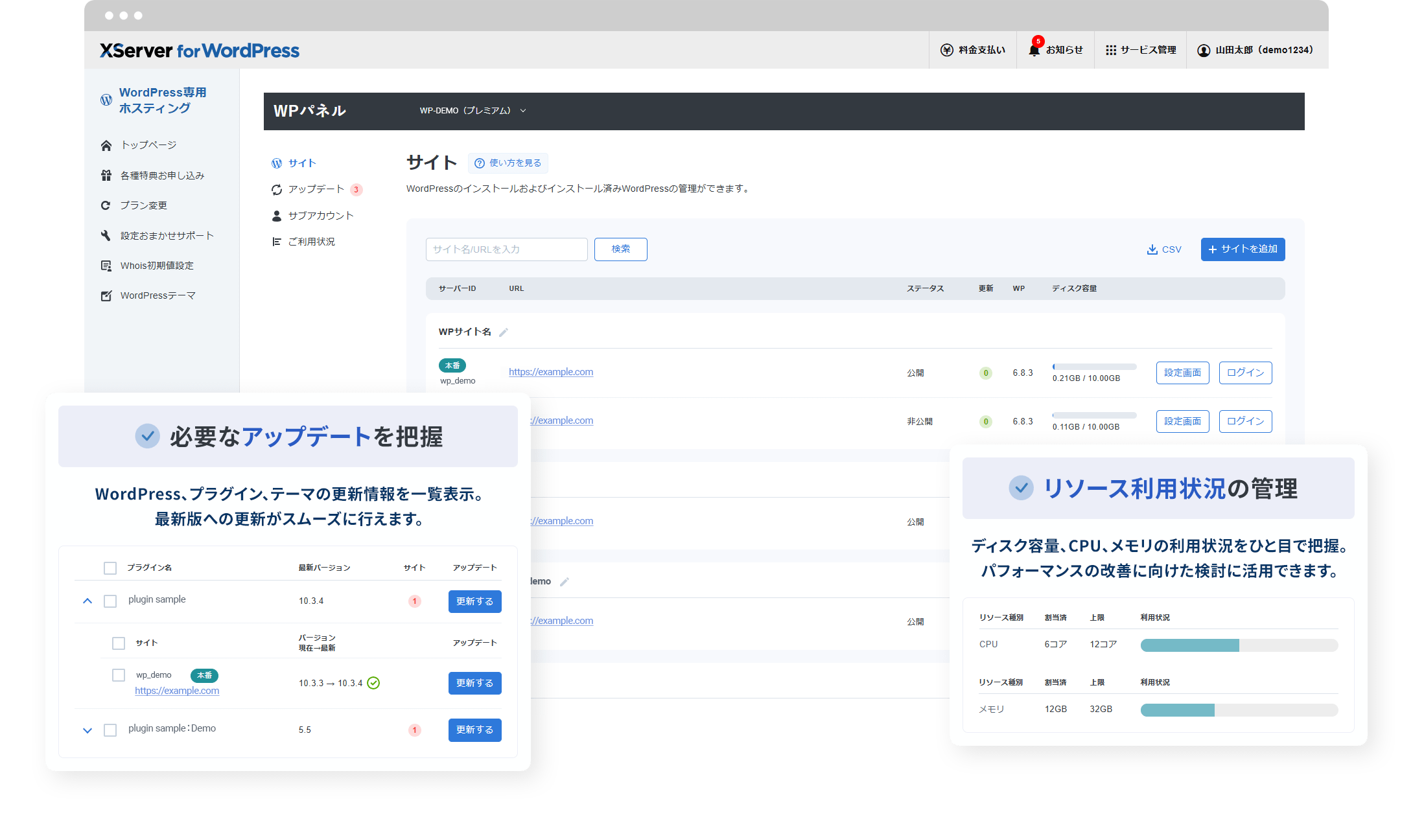Click the サイト名/URL search input field

506,249
